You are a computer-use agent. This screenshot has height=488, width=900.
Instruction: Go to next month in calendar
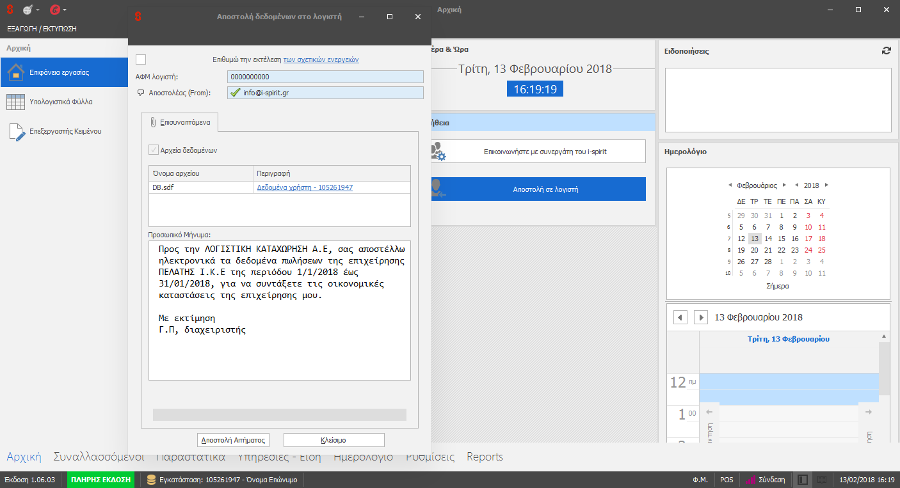[784, 185]
